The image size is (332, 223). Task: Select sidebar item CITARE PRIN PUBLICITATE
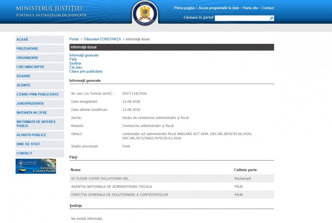(x=40, y=94)
